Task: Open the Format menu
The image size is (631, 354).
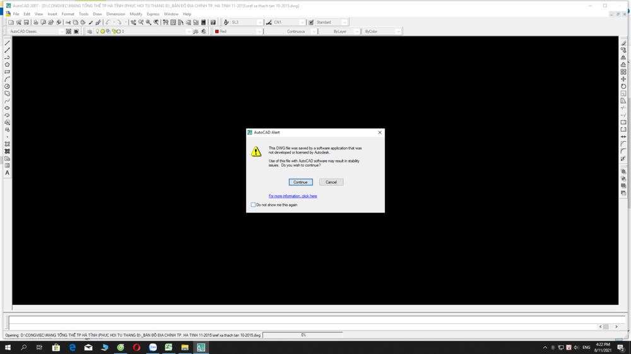Action: pyautogui.click(x=68, y=14)
